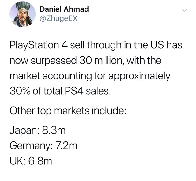196x181 pixels.
Task: Click the word "approximately" in the tweet
Action: point(139,76)
